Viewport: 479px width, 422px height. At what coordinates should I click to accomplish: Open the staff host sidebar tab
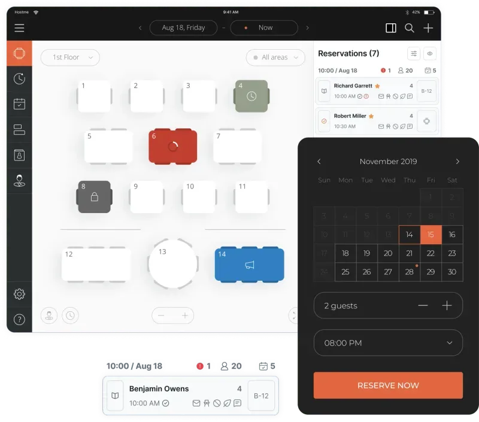pyautogui.click(x=19, y=181)
